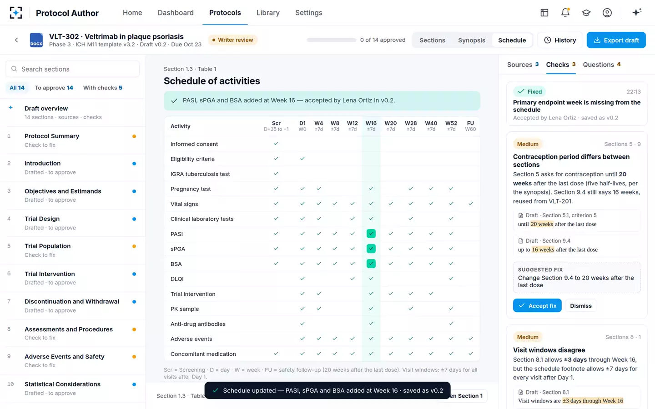Click the approval progress bar
This screenshot has width=655, height=409.
[332, 40]
